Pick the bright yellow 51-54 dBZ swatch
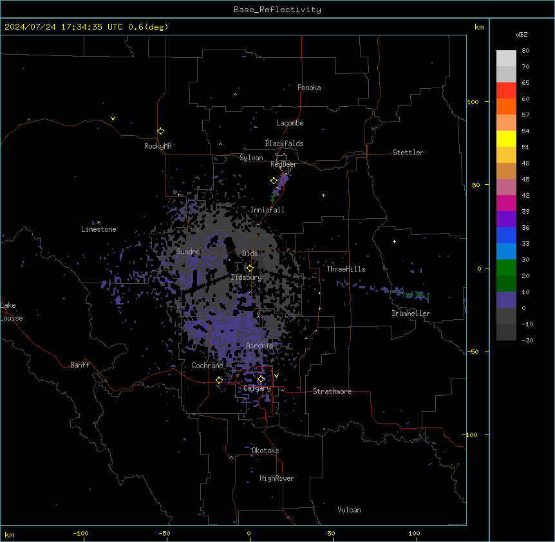The height and width of the screenshot is (542, 555). click(x=506, y=138)
